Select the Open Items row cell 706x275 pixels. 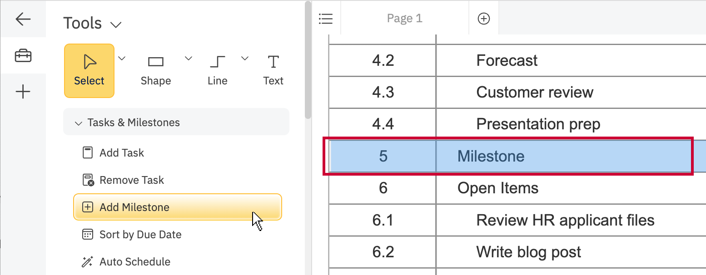click(x=498, y=188)
